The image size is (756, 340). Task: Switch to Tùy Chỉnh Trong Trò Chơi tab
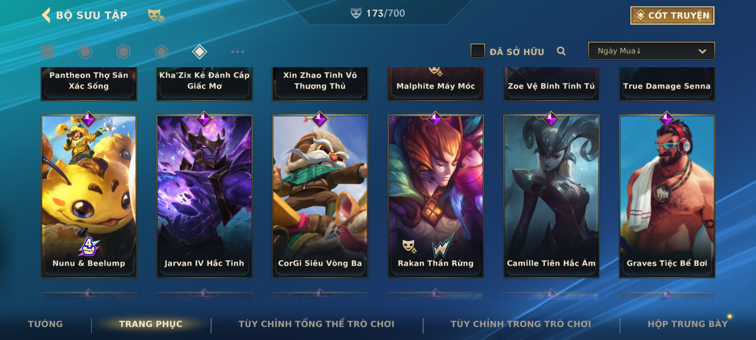click(x=521, y=324)
